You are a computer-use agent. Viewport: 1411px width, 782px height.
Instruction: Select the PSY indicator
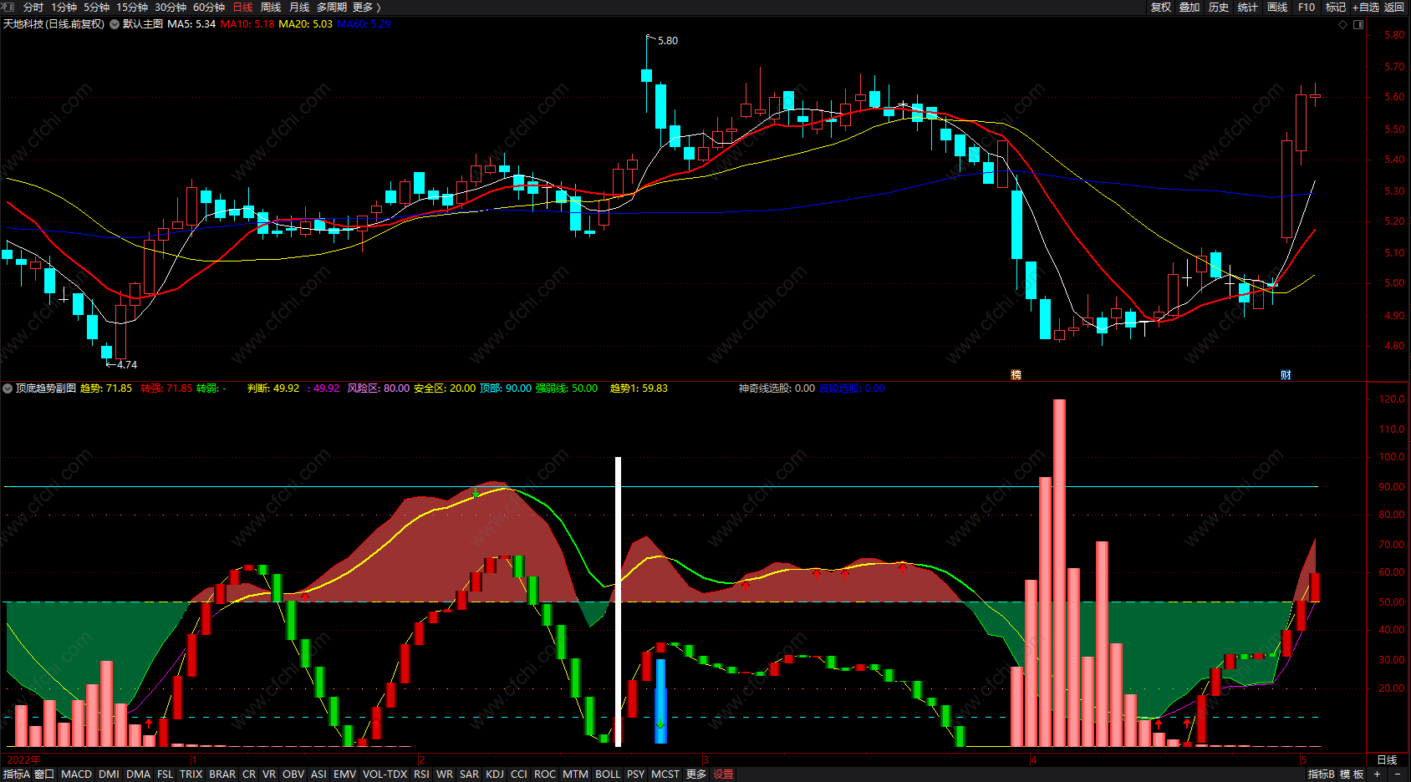click(x=636, y=774)
